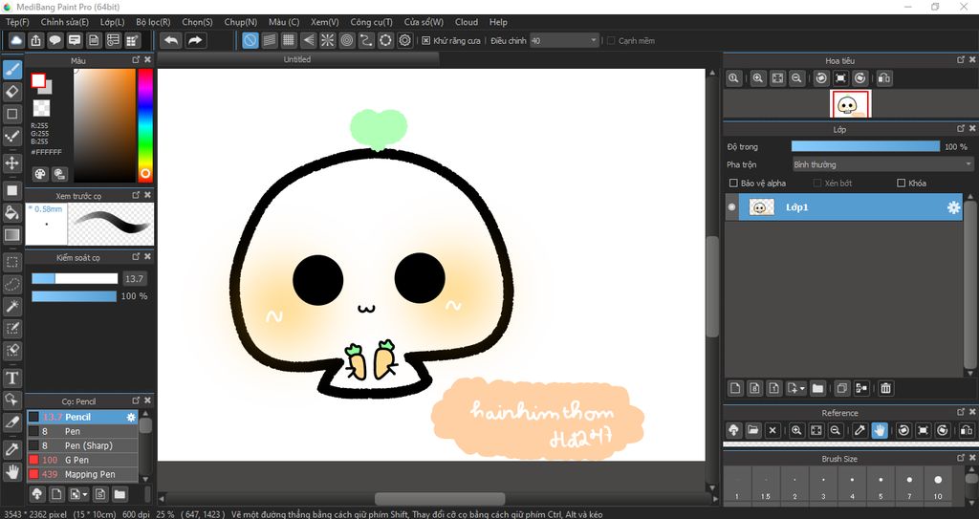Open the Pha trộn blend mode dropdown
Image resolution: width=979 pixels, height=519 pixels.
881,164
